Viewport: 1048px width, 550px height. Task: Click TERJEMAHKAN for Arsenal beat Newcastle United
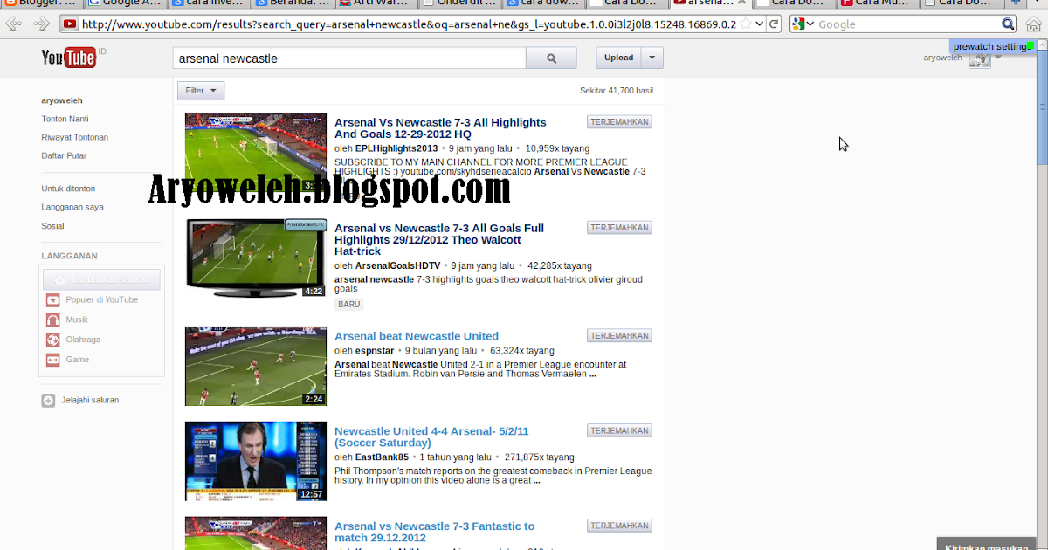click(x=619, y=335)
